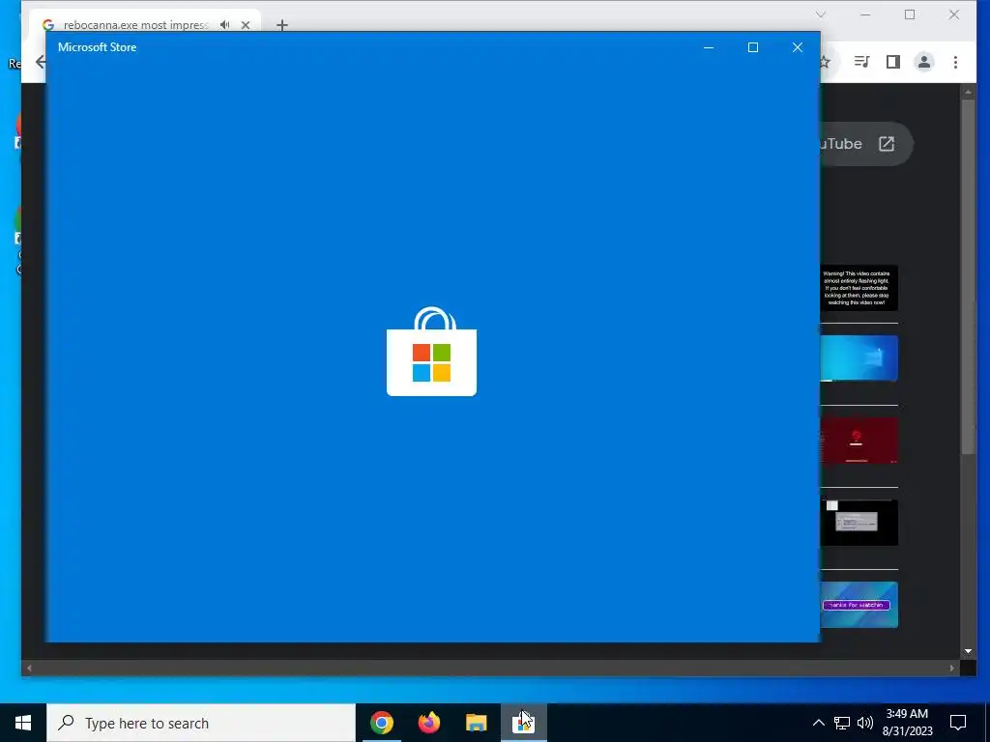This screenshot has width=990, height=742.
Task: Click the horizontal scrollbar right arrow
Action: (x=952, y=668)
